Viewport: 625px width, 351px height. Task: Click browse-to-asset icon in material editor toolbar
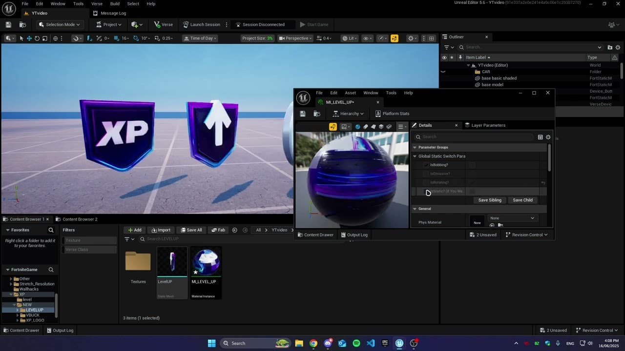pos(317,114)
